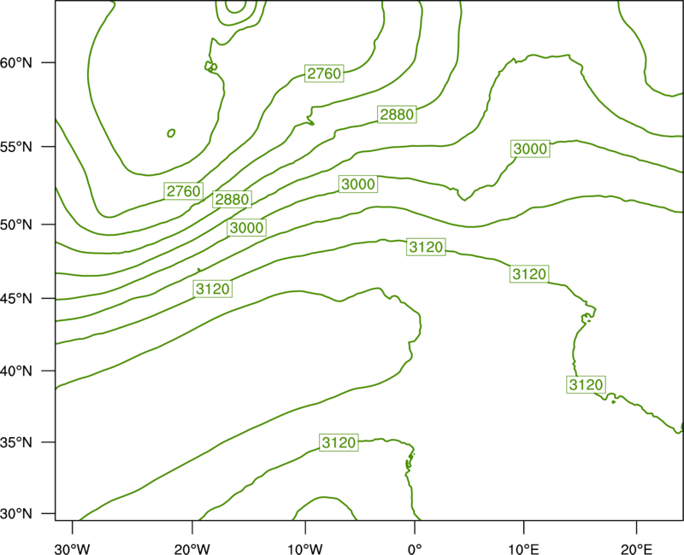Select the 0° longitude axis label
This screenshot has height=555, width=684.
click(415, 549)
